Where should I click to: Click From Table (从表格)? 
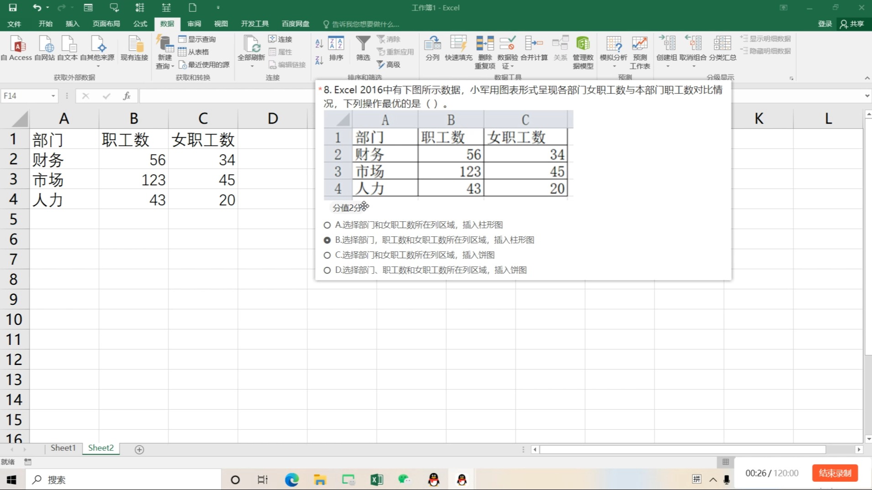point(193,52)
